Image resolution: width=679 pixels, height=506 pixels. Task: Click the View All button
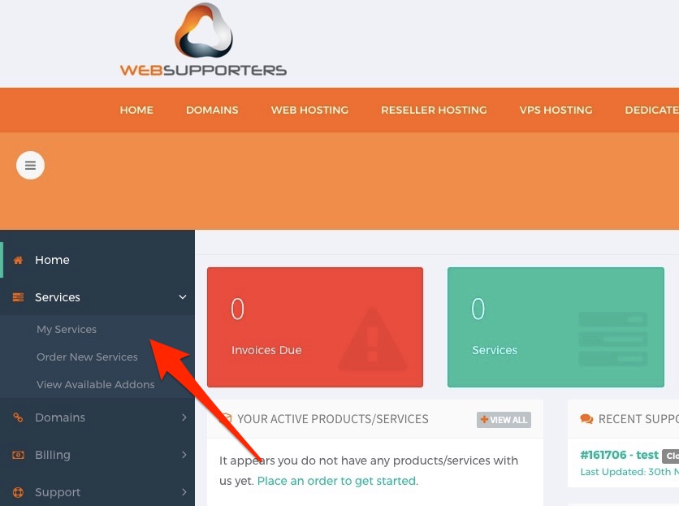click(504, 420)
